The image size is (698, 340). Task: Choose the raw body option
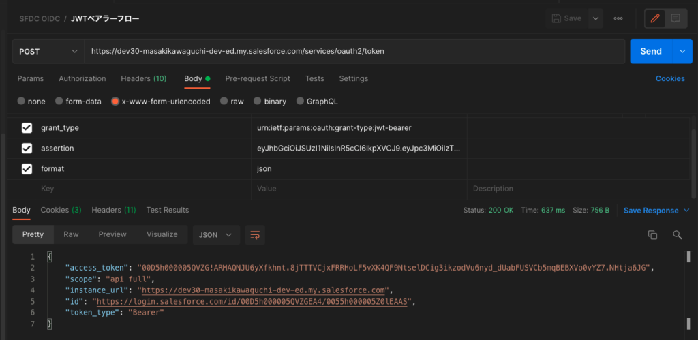tap(231, 102)
